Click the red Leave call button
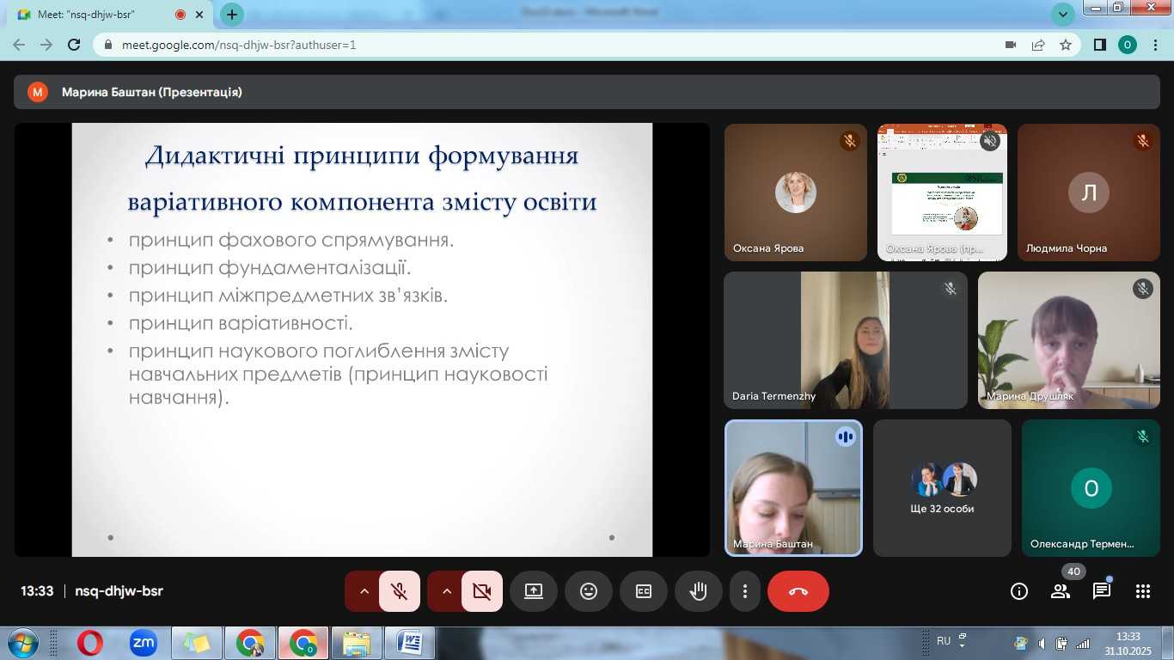This screenshot has width=1174, height=660. 798,591
